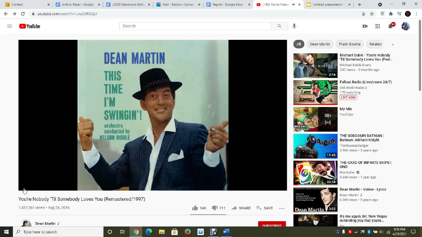
Task: Close the Content tab
Action: (48, 5)
